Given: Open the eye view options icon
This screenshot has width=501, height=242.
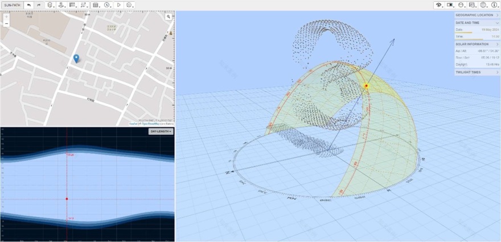Looking at the screenshot, I should pyautogui.click(x=438, y=5).
